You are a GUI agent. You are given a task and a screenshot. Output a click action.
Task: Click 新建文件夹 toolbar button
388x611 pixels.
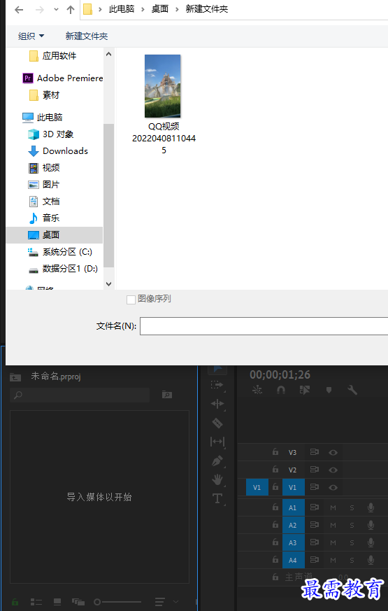pos(87,36)
